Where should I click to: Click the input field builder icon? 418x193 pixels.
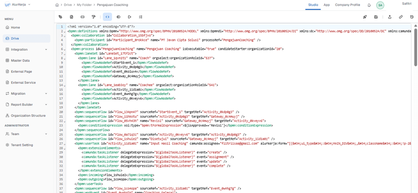83,17
